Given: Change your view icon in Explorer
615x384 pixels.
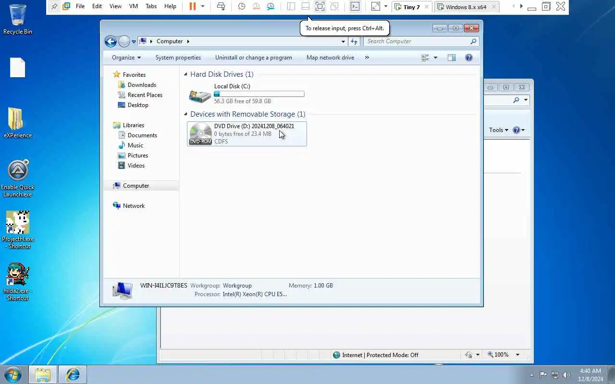Looking at the screenshot, I should pyautogui.click(x=425, y=58).
